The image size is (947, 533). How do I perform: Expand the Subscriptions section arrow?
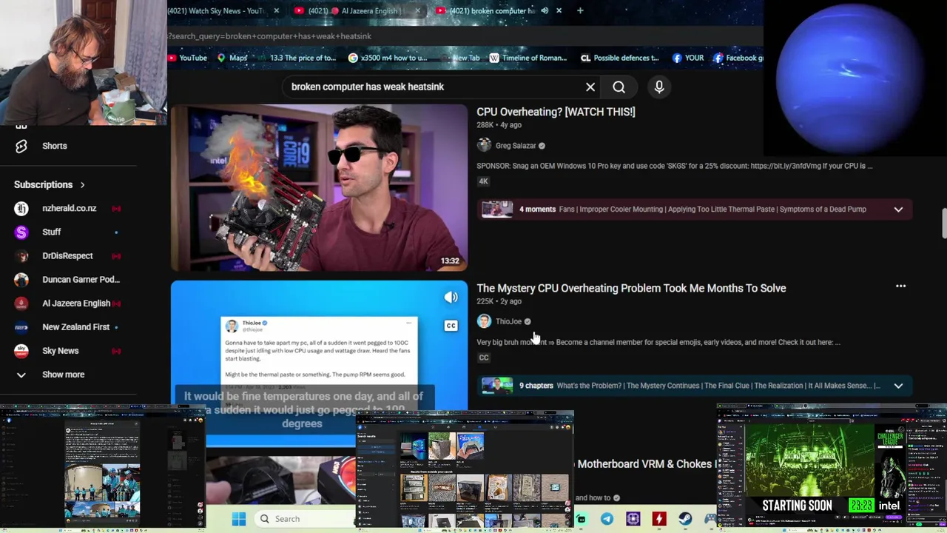[x=82, y=184]
